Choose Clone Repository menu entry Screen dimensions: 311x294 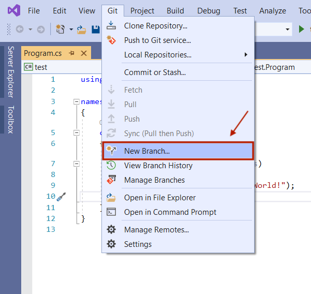pyautogui.click(x=155, y=25)
